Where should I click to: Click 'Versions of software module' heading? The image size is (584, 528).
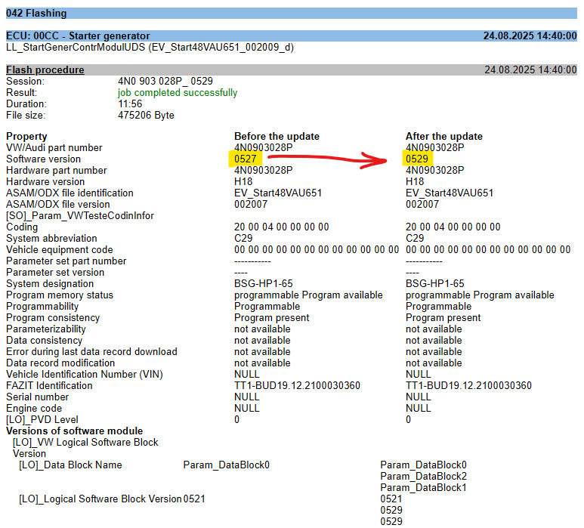(75, 431)
